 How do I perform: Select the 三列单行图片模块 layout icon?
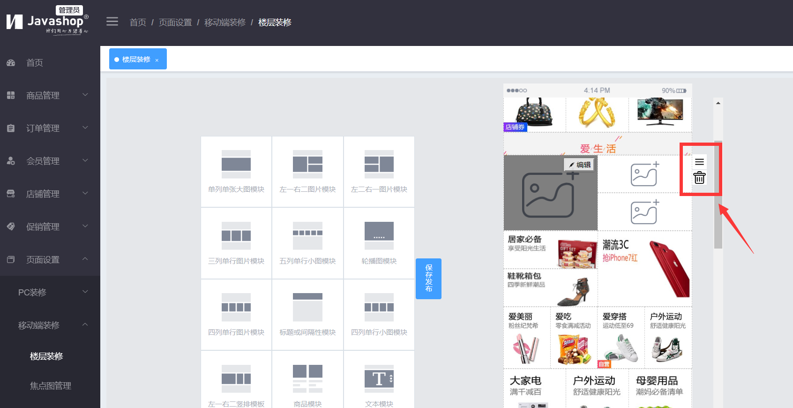tap(236, 235)
